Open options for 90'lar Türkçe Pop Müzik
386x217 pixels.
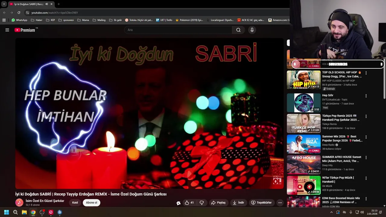click(x=366, y=178)
